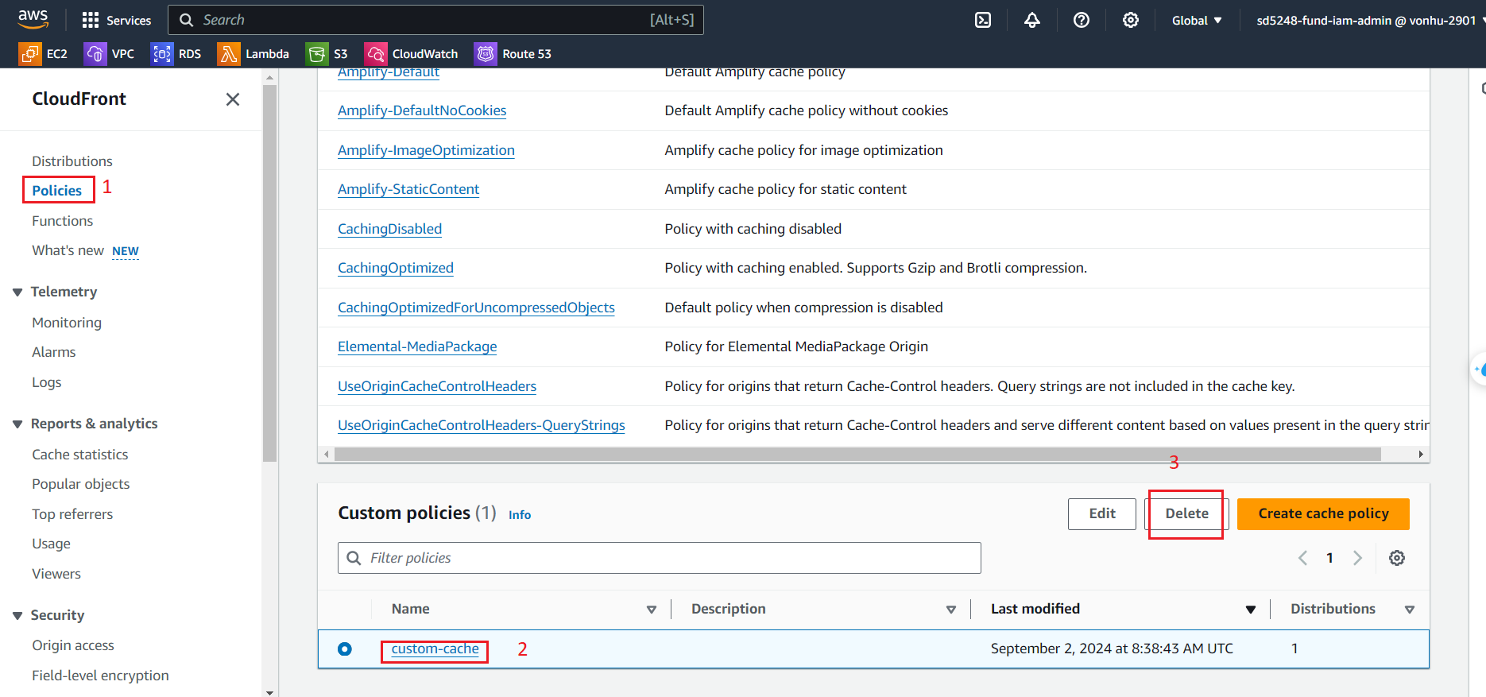Viewport: 1486px width, 697px height.
Task: Open the CloudWatch shortcut in favorites bar
Action: click(411, 54)
